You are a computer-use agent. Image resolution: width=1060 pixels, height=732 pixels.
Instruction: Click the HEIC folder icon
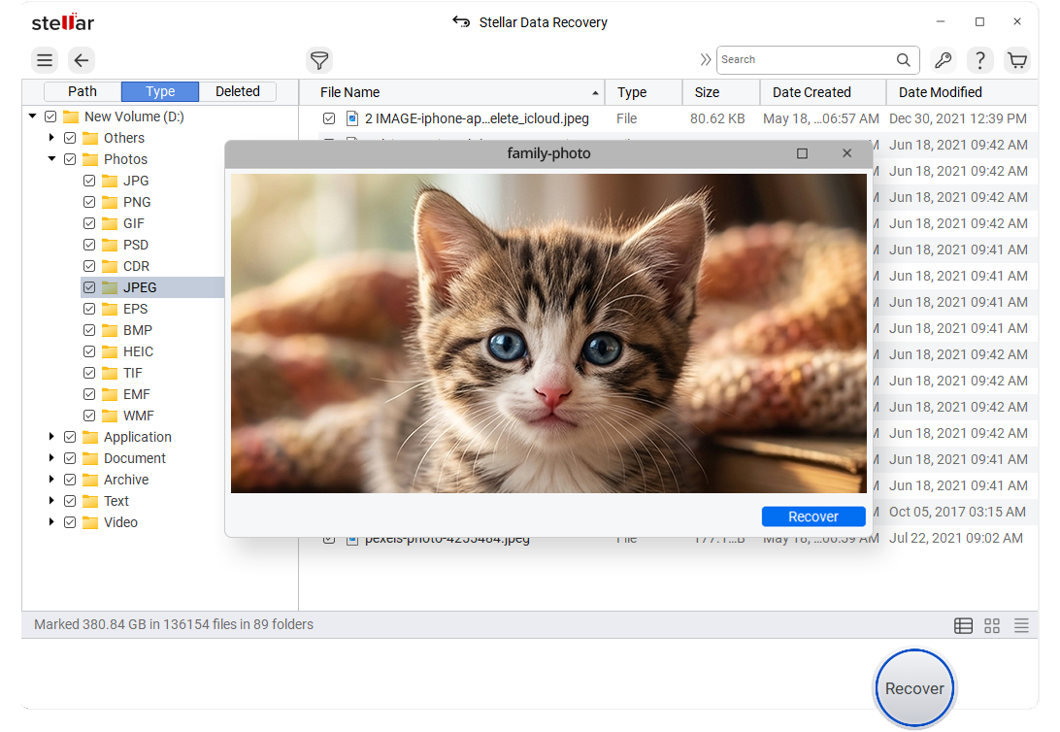pyautogui.click(x=110, y=351)
